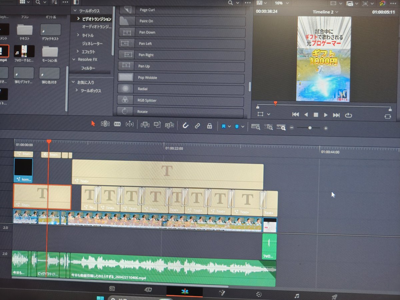Click the media pool sort icon
This screenshot has height=300, width=400.
coord(54,2)
